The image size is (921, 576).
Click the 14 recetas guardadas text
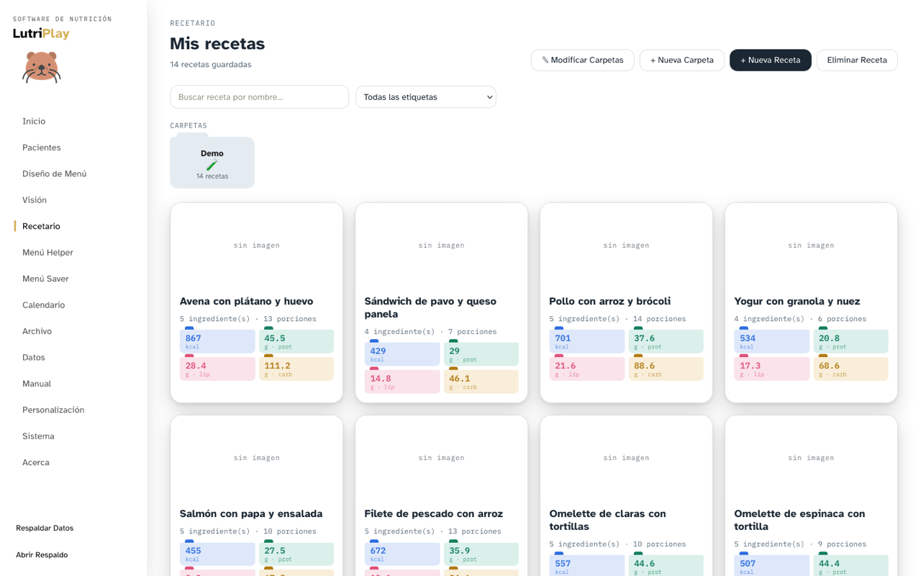click(x=211, y=65)
